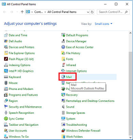Select All Control Panel Items breadcrumb

[x=62, y=12]
